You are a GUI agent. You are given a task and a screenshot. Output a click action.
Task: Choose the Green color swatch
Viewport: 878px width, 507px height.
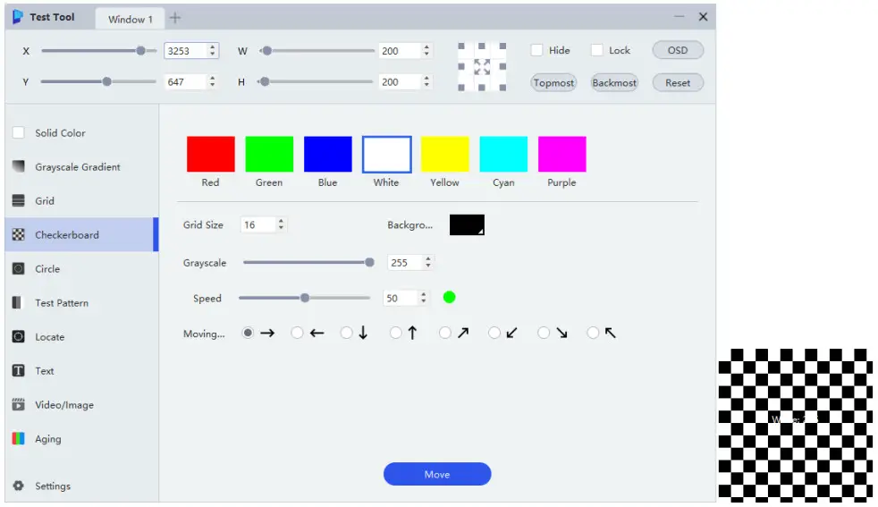click(269, 154)
